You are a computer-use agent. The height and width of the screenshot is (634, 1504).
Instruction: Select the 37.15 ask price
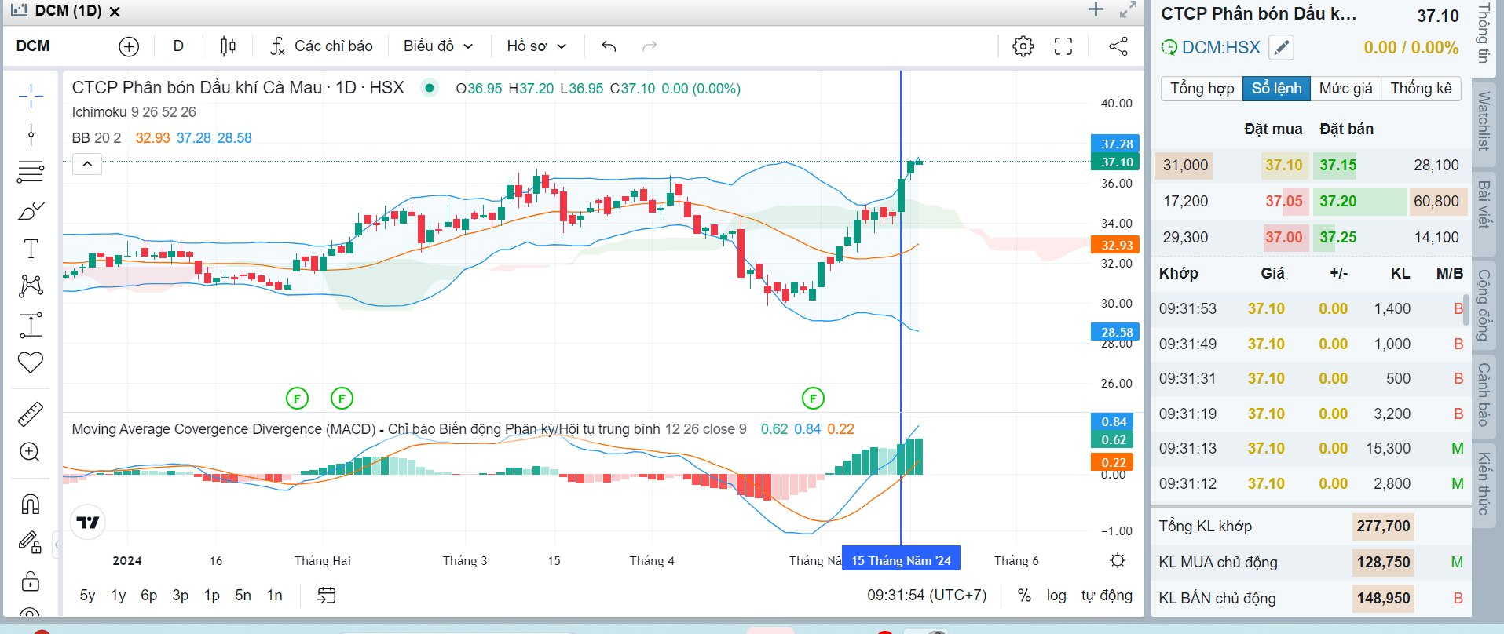(x=1338, y=166)
